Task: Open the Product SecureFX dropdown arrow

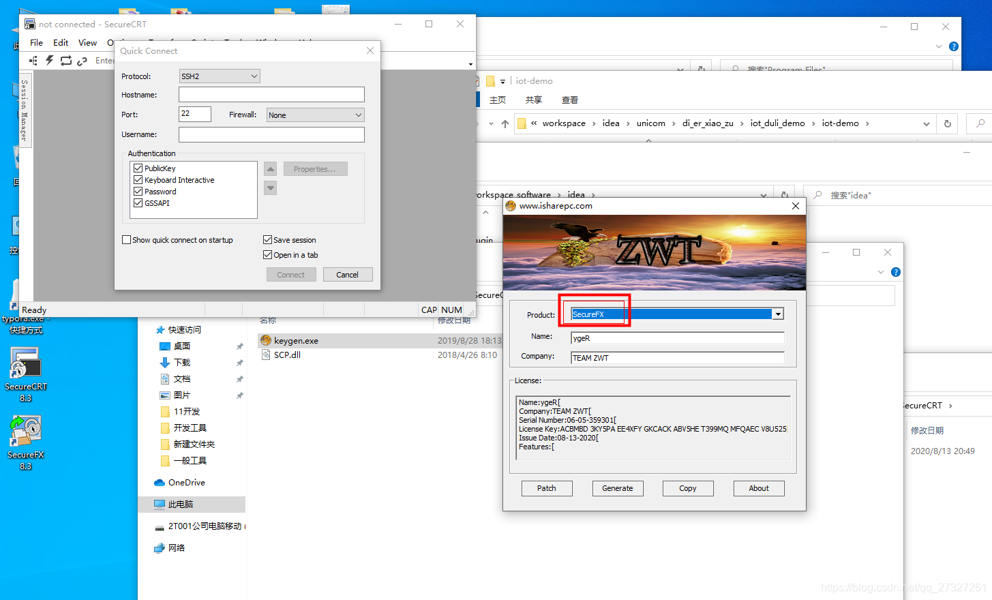Action: [x=778, y=314]
